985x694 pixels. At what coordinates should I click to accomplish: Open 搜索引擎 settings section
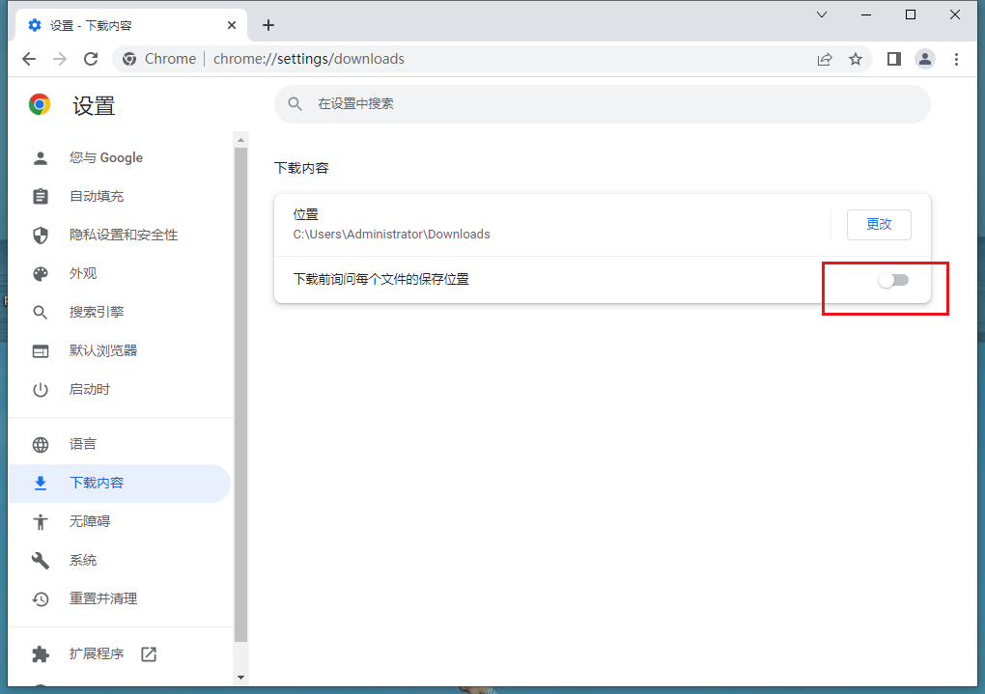point(120,312)
